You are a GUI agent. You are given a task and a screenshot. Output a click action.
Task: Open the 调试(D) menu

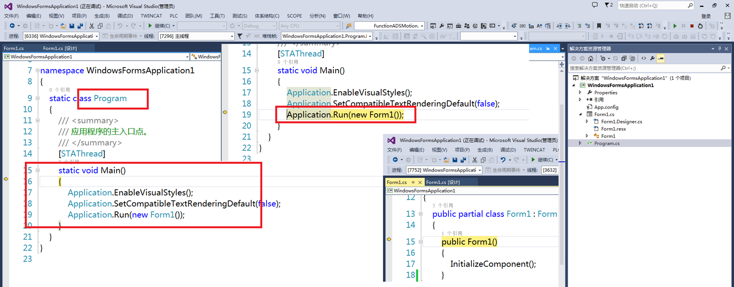click(125, 16)
